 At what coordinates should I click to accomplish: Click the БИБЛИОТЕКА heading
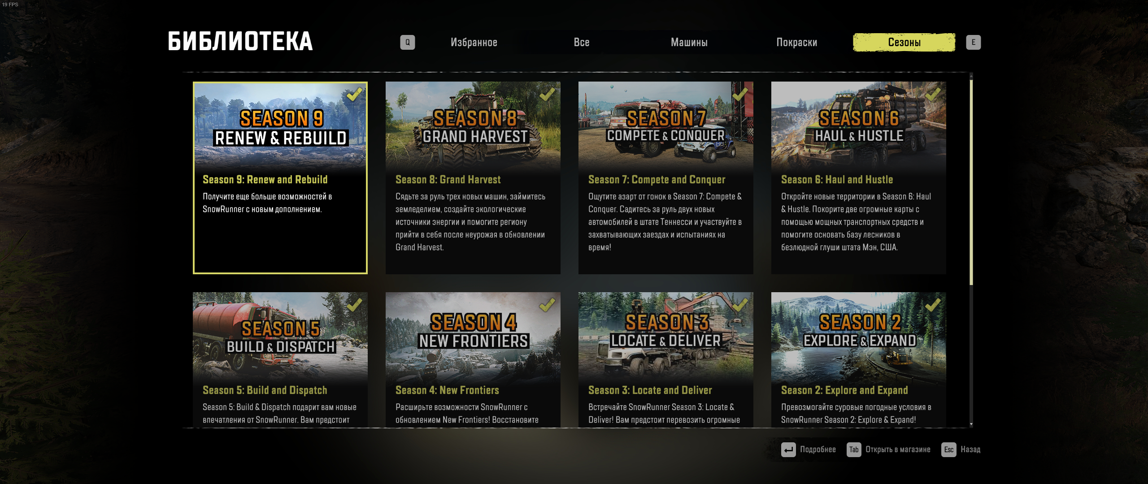[x=240, y=41]
